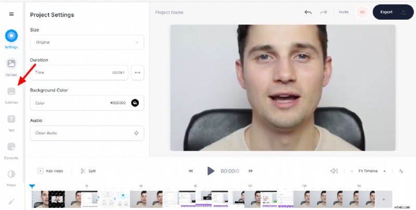Click the undo arrow
This screenshot has width=416, height=210.
click(308, 12)
